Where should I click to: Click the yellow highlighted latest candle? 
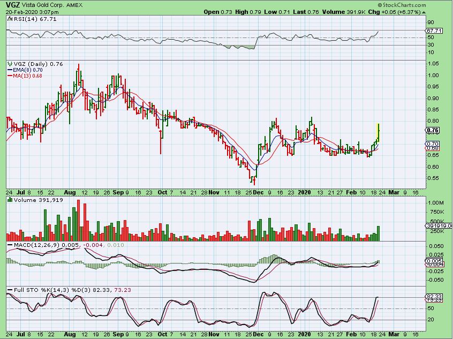click(378, 133)
